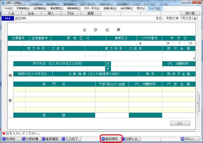Select the 引出 slip type button
203x143 pixels.
[x=71, y=13]
